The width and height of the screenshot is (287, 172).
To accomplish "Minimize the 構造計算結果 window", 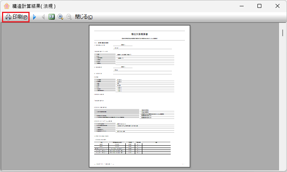I will 241,6.
